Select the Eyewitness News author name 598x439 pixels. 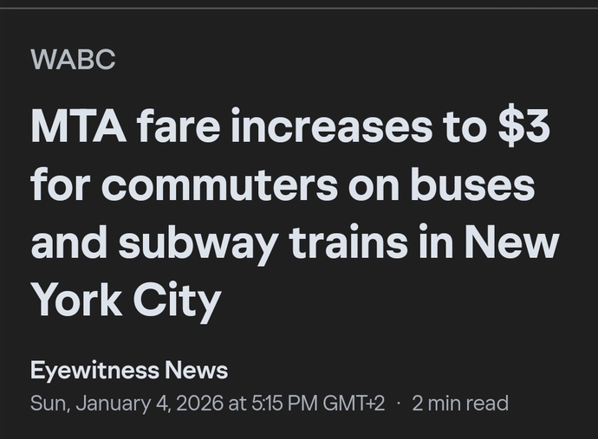129,371
